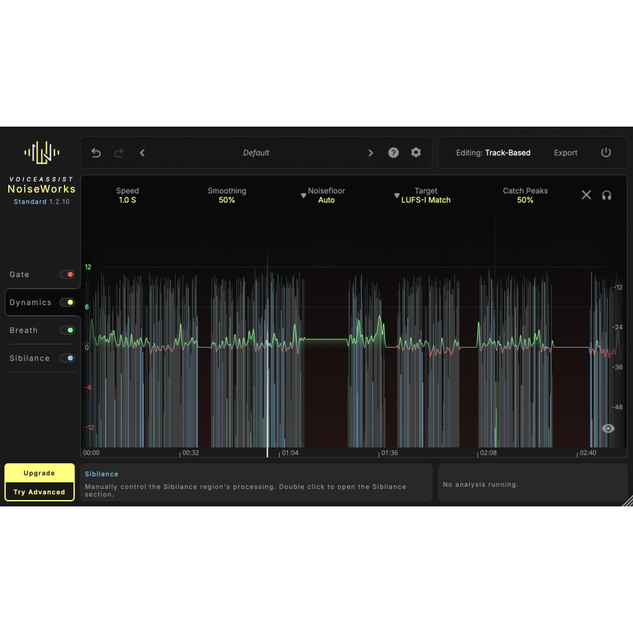Click the 01:36 timeline mark
The image size is (633, 633).
(389, 453)
